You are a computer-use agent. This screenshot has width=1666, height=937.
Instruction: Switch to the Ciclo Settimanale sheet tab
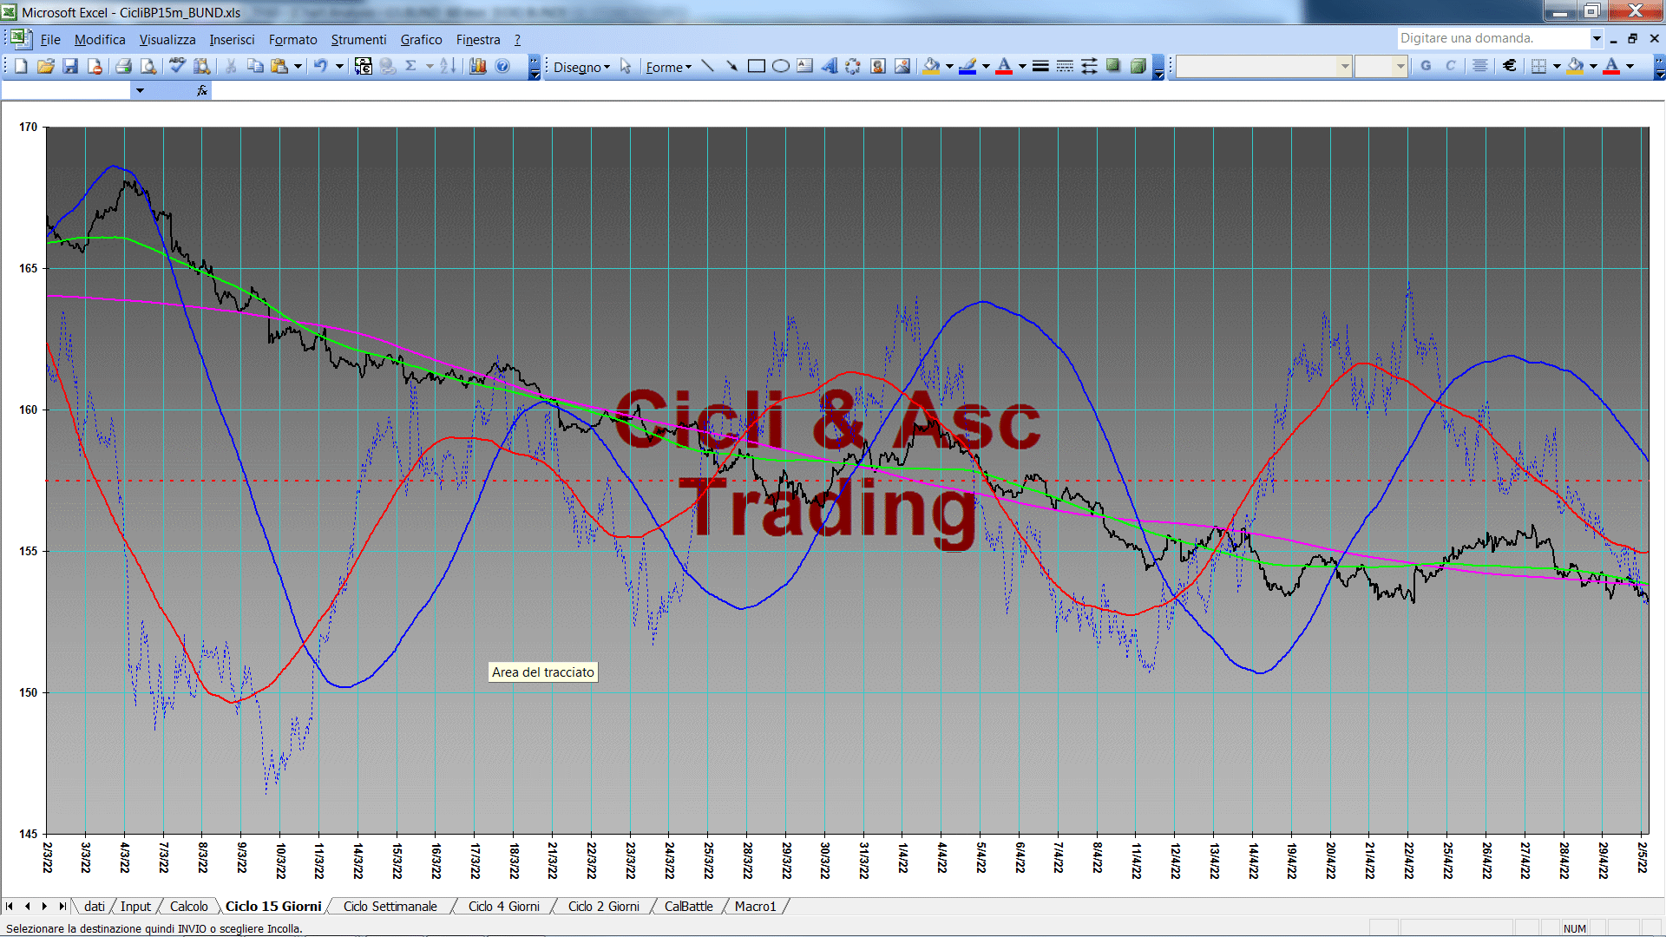[x=390, y=906]
